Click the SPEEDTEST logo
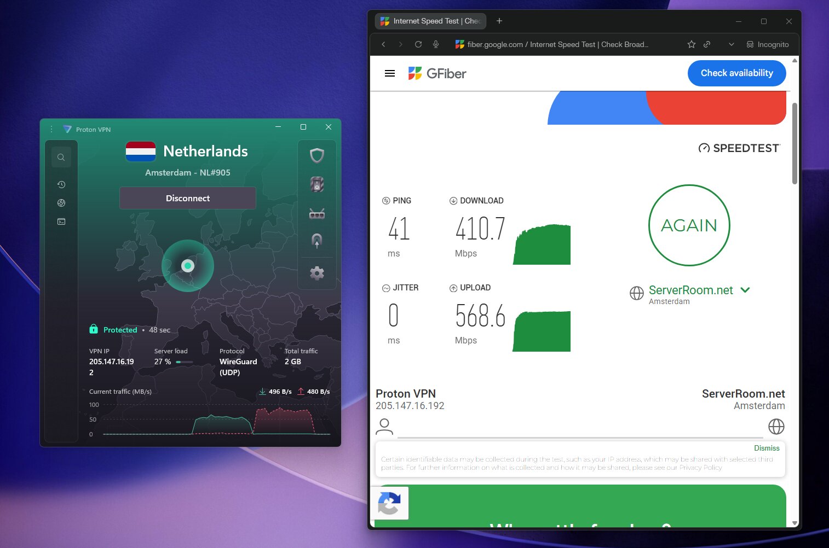 point(739,148)
